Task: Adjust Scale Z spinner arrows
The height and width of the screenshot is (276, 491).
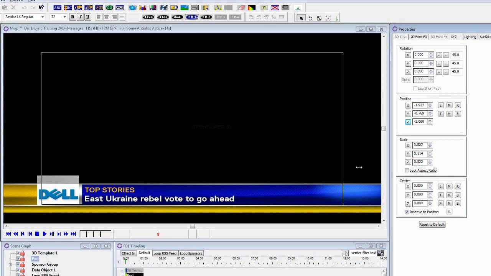Action: tap(430, 162)
